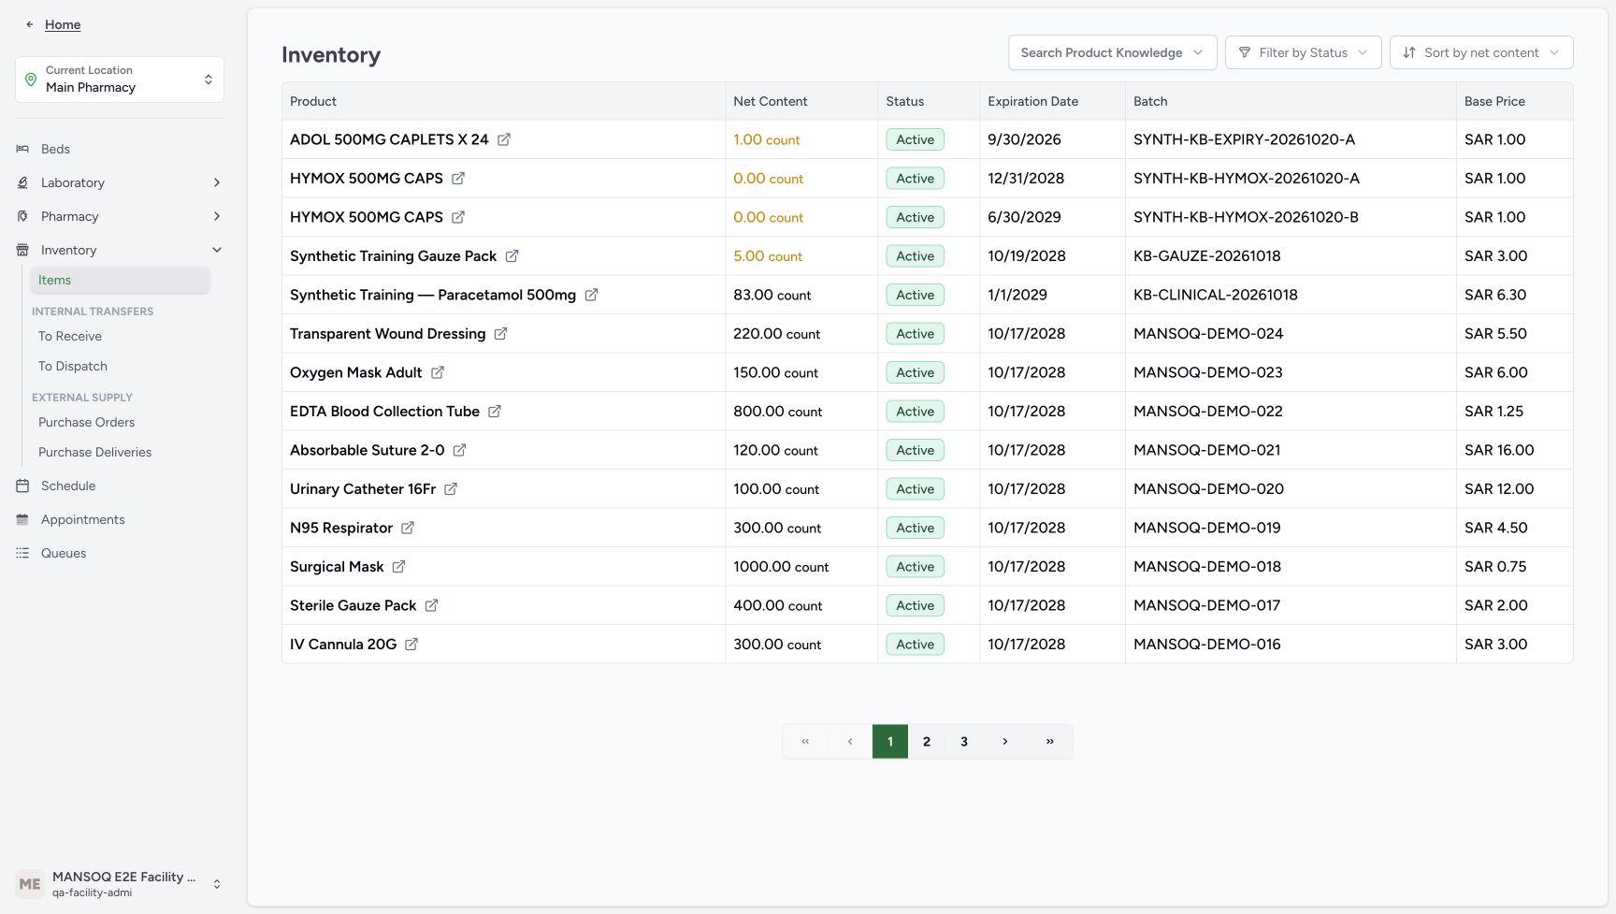The height and width of the screenshot is (914, 1616).
Task: Open Appointments in the sidebar
Action: coord(82,519)
